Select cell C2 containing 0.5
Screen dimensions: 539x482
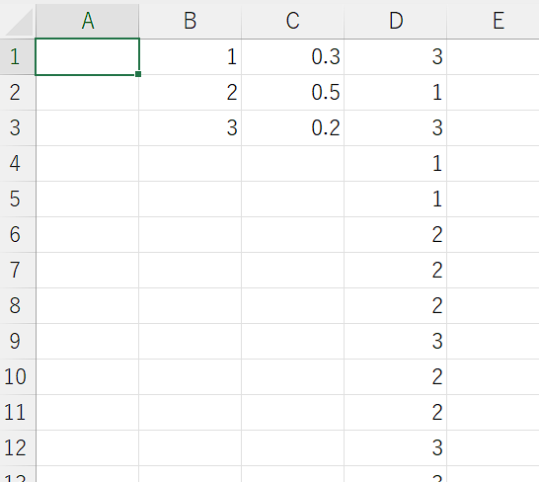coord(292,93)
